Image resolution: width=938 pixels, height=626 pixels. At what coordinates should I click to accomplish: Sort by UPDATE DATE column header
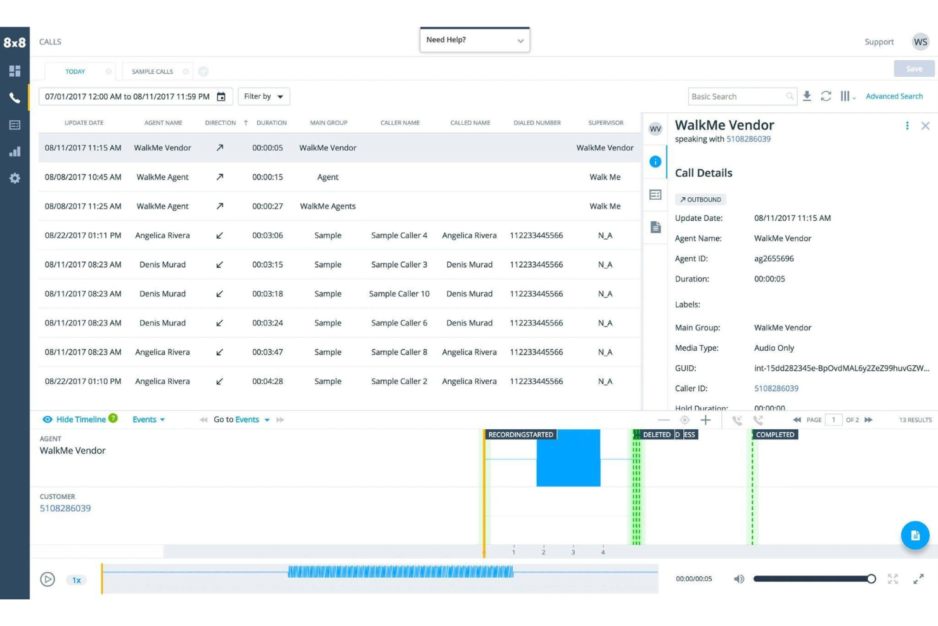[x=84, y=122]
